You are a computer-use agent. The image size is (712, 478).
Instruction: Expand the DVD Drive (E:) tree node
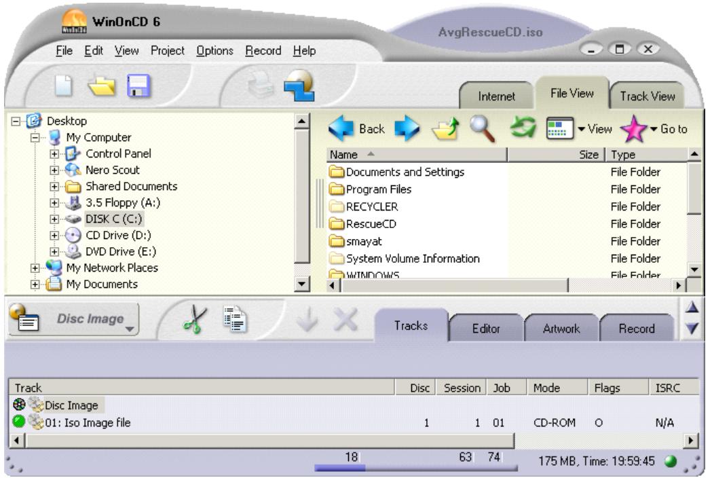coord(54,251)
